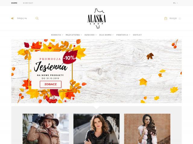
Task: Expand the Kobieta category menu
Action: (x=57, y=35)
